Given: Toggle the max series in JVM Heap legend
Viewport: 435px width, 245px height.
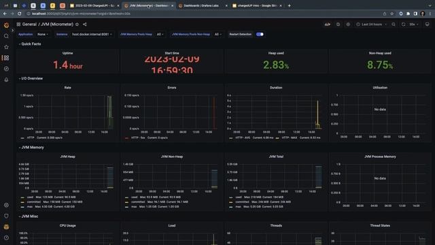Looking at the screenshot, I should [x=30, y=207].
